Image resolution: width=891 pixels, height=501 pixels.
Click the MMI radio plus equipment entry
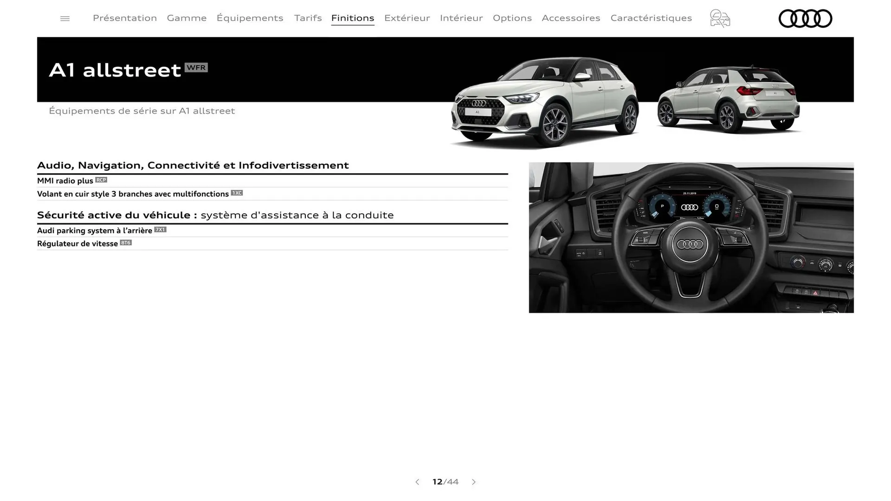point(66,180)
